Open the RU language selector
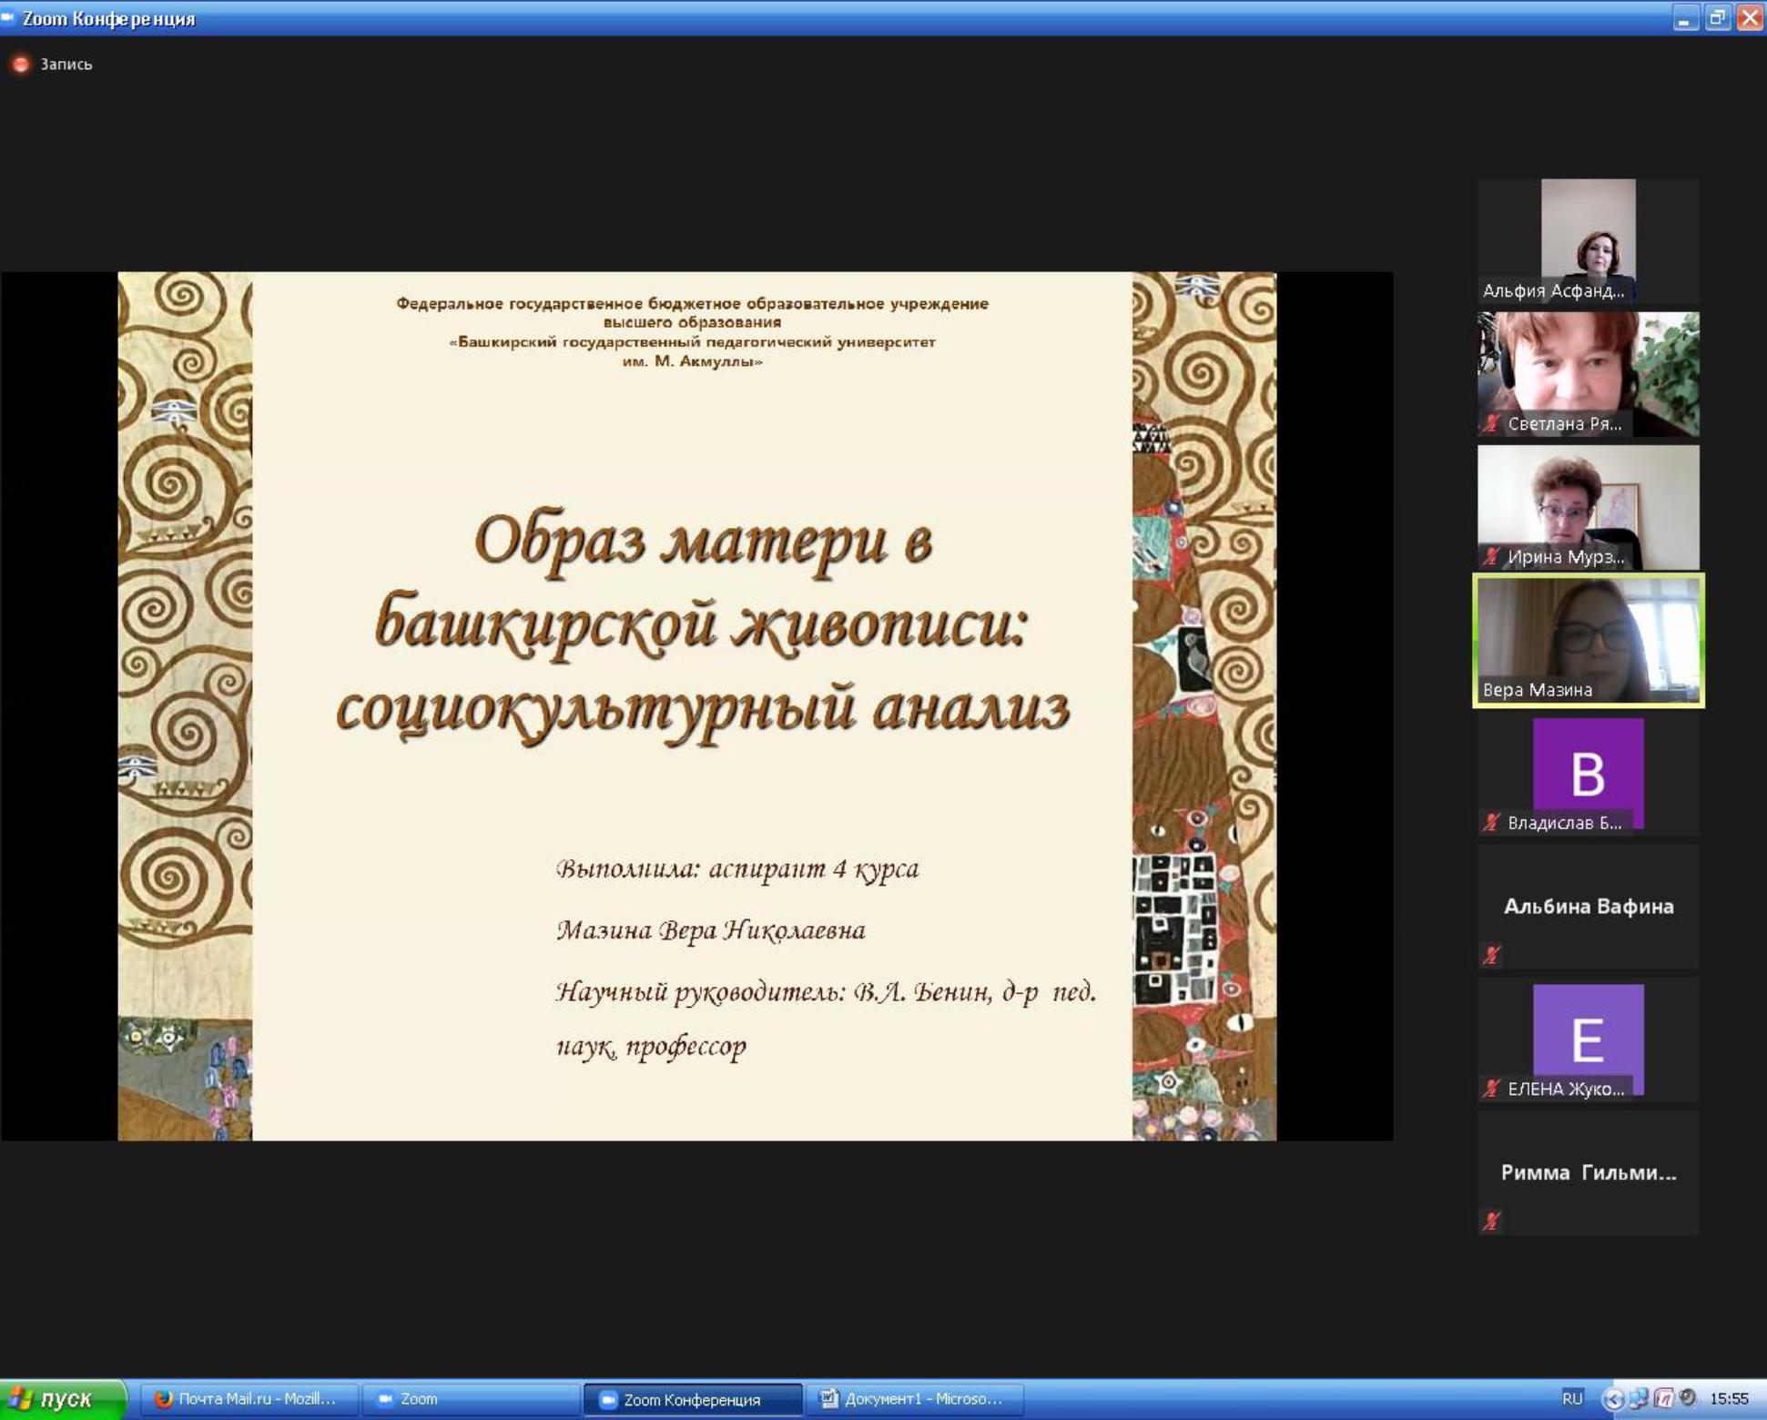 (1572, 1398)
